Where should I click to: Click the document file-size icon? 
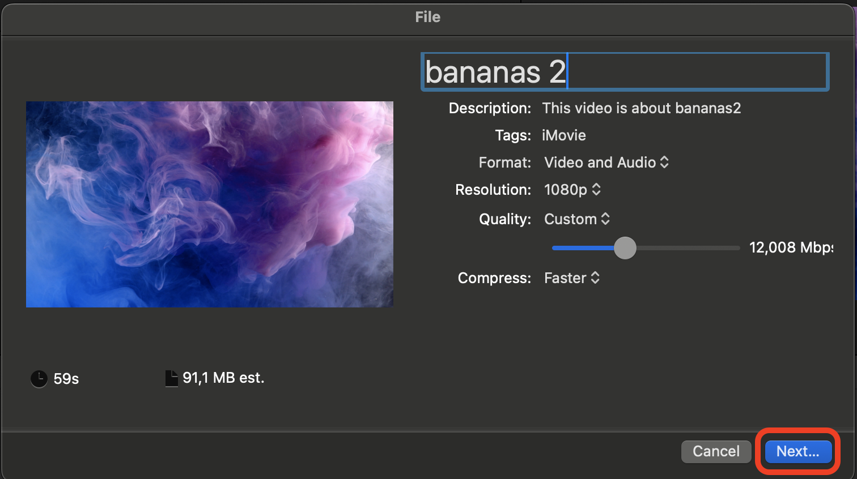coord(171,378)
